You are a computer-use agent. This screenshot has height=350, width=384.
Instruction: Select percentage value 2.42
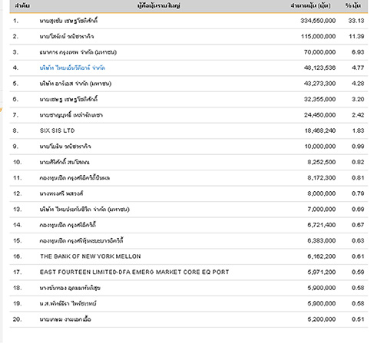coord(358,115)
